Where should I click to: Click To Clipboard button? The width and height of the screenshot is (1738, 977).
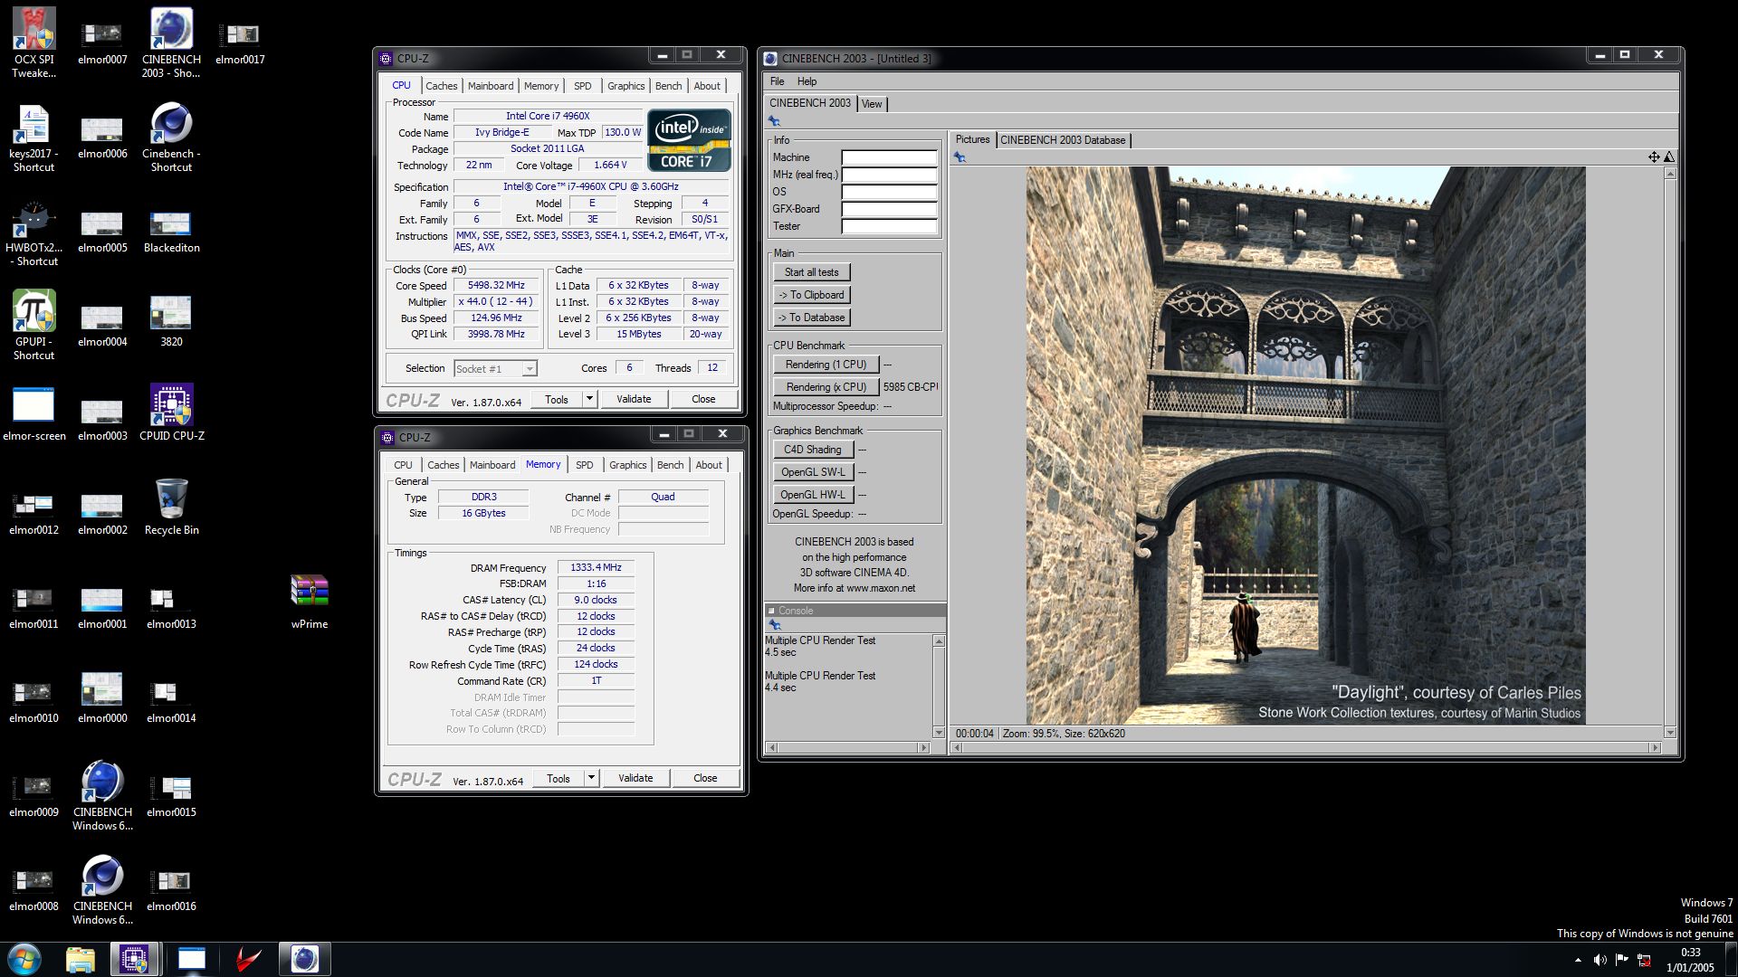[x=812, y=295]
